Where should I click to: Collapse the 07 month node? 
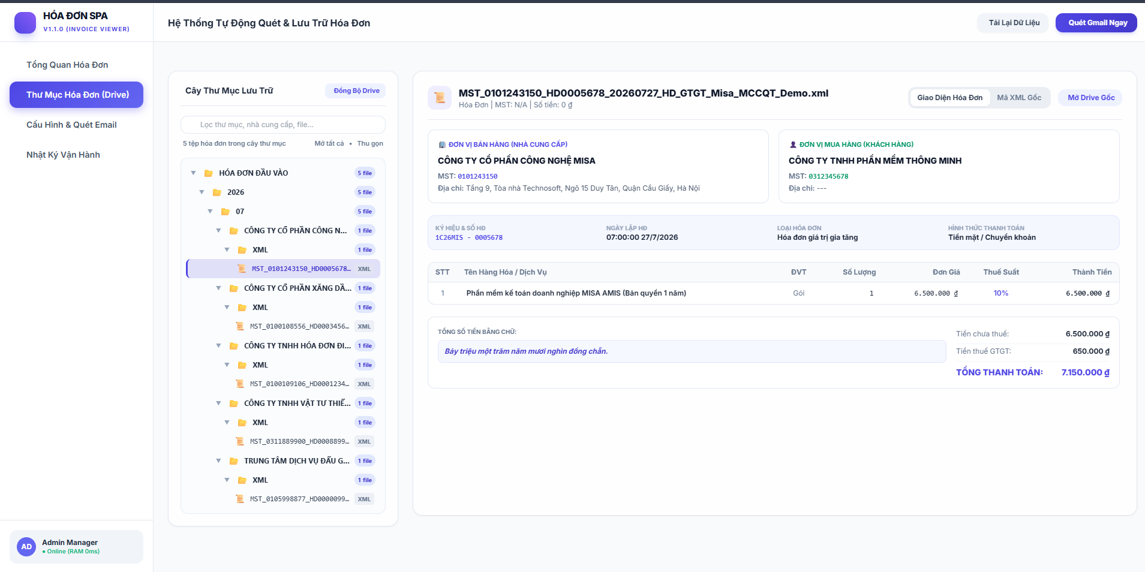point(210,212)
